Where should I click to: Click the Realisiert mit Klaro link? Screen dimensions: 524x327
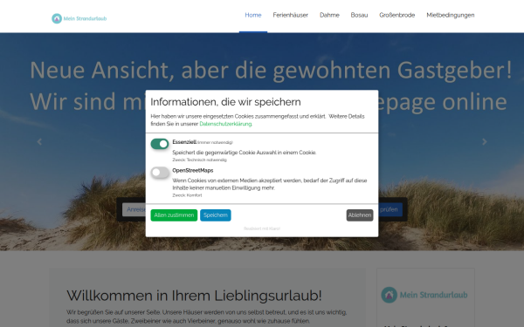coord(262,228)
